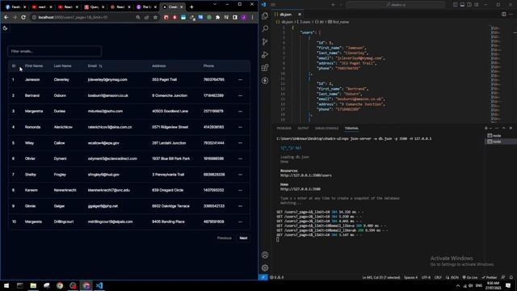The image size is (517, 291).
Task: Click the UTF-8 encoding status item
Action: click(x=426, y=277)
